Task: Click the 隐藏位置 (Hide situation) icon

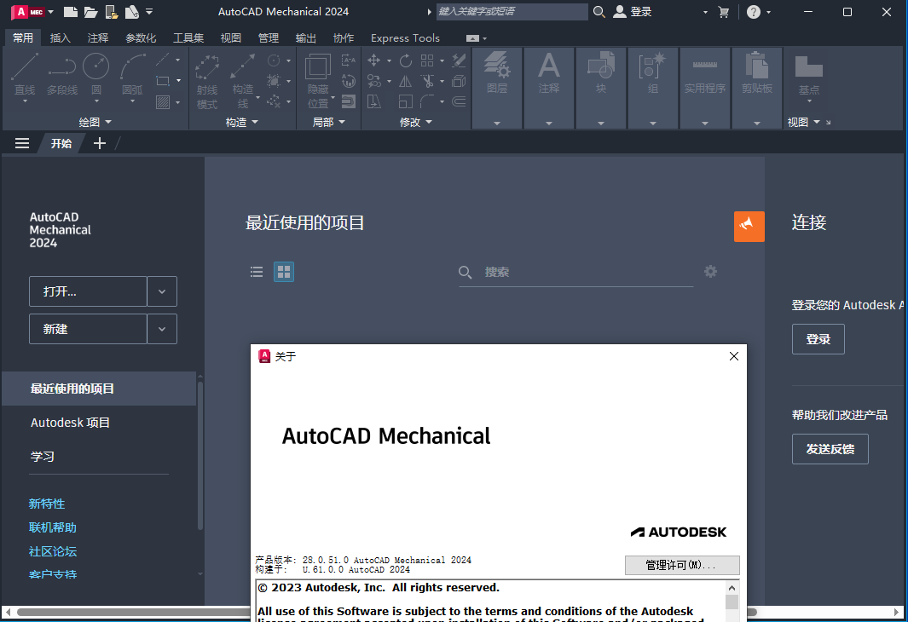Action: pos(318,80)
